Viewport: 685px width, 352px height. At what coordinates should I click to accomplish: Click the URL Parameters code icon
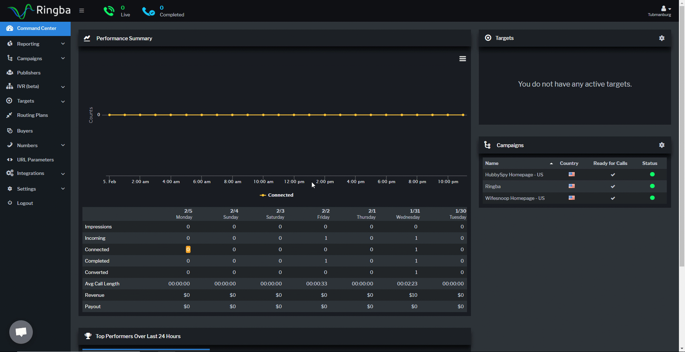[x=10, y=160]
